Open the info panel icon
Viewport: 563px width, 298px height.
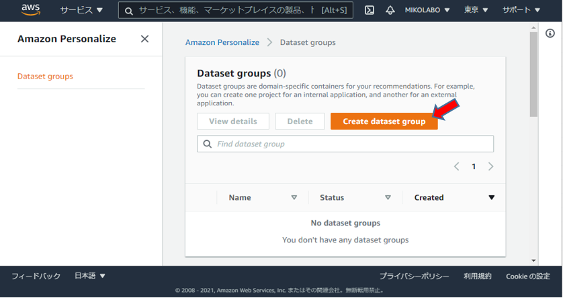tap(550, 34)
